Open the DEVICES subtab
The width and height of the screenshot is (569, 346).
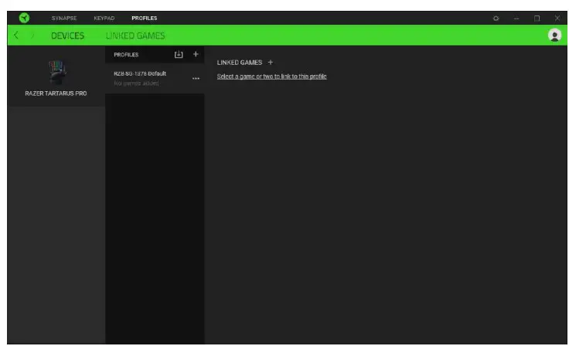point(67,36)
